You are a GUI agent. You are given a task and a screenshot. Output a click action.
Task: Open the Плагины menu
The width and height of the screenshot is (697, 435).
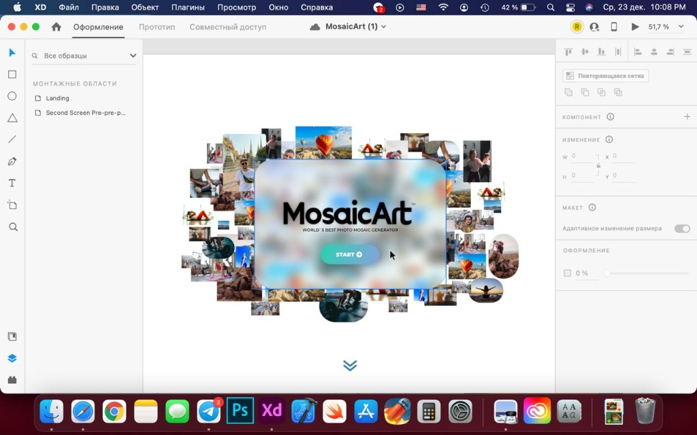pos(188,7)
